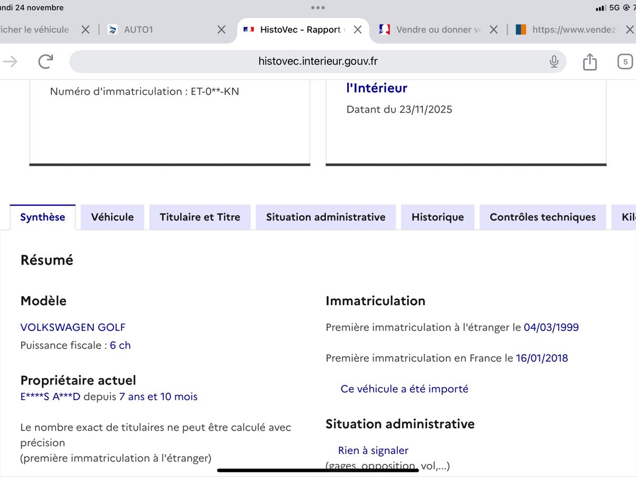Open the Véhicule tab
Image resolution: width=636 pixels, height=477 pixels.
(x=112, y=217)
